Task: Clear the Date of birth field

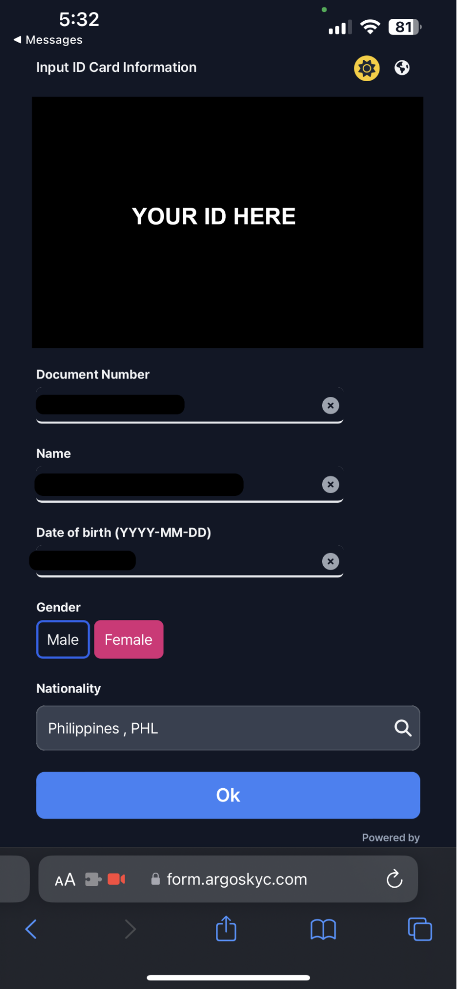Action: pyautogui.click(x=331, y=562)
